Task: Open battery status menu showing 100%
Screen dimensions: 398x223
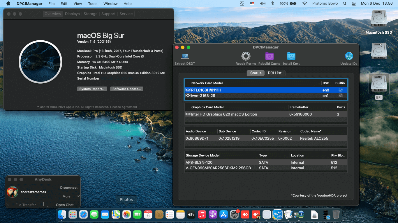Action: [x=288, y=3]
